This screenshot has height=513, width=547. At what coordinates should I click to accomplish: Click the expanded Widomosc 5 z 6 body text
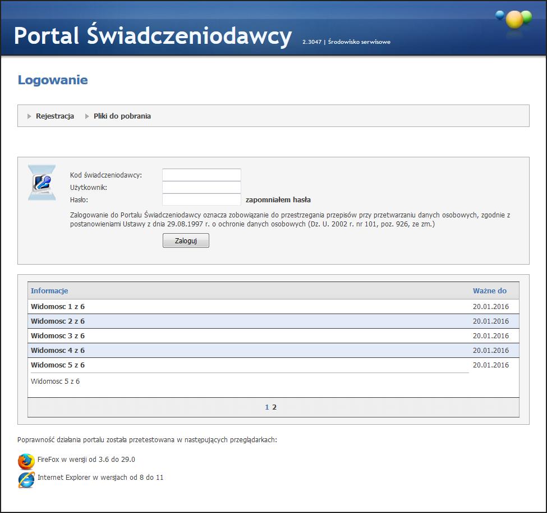point(55,382)
